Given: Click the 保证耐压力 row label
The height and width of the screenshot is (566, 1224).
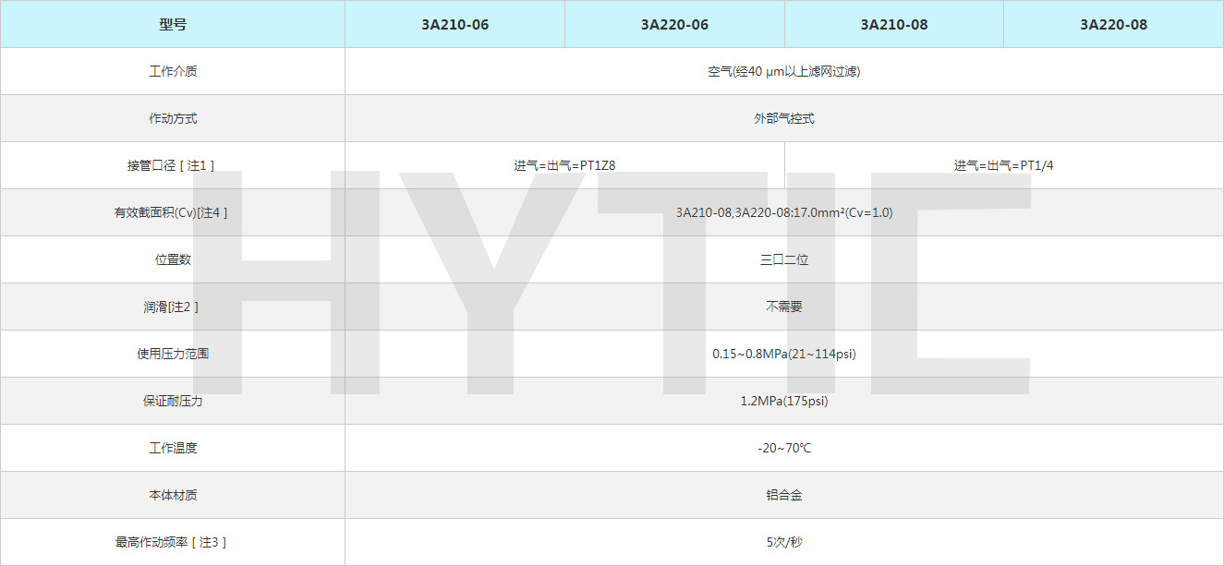Looking at the screenshot, I should (x=173, y=401).
